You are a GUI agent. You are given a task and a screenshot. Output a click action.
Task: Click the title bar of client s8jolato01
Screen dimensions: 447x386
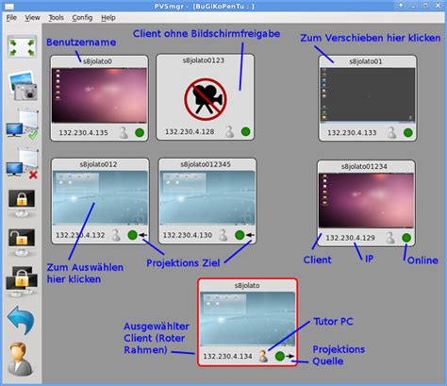tap(368, 61)
